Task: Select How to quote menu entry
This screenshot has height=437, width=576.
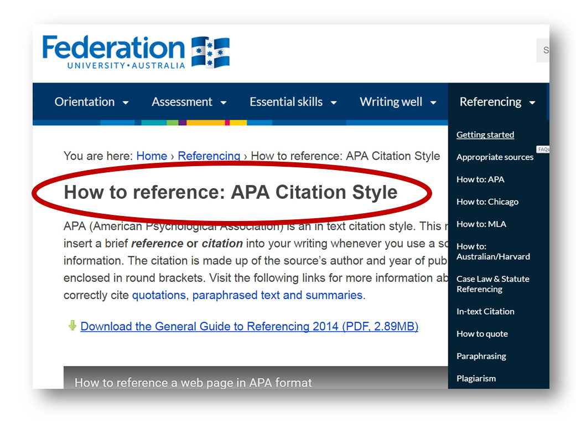Action: [x=482, y=334]
